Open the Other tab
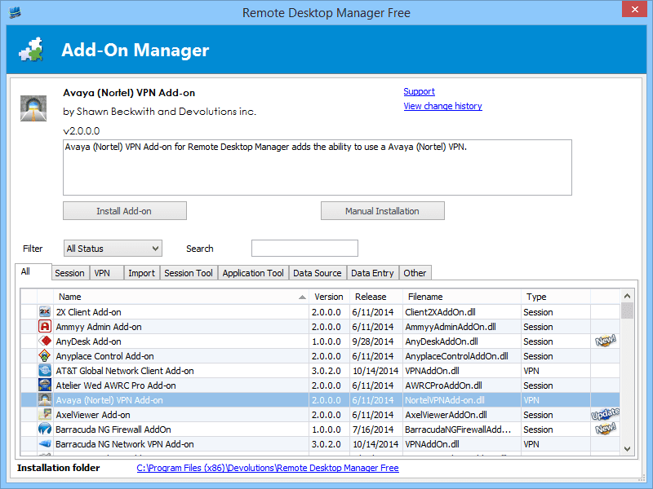Viewport: 653px width, 489px height. click(x=415, y=273)
